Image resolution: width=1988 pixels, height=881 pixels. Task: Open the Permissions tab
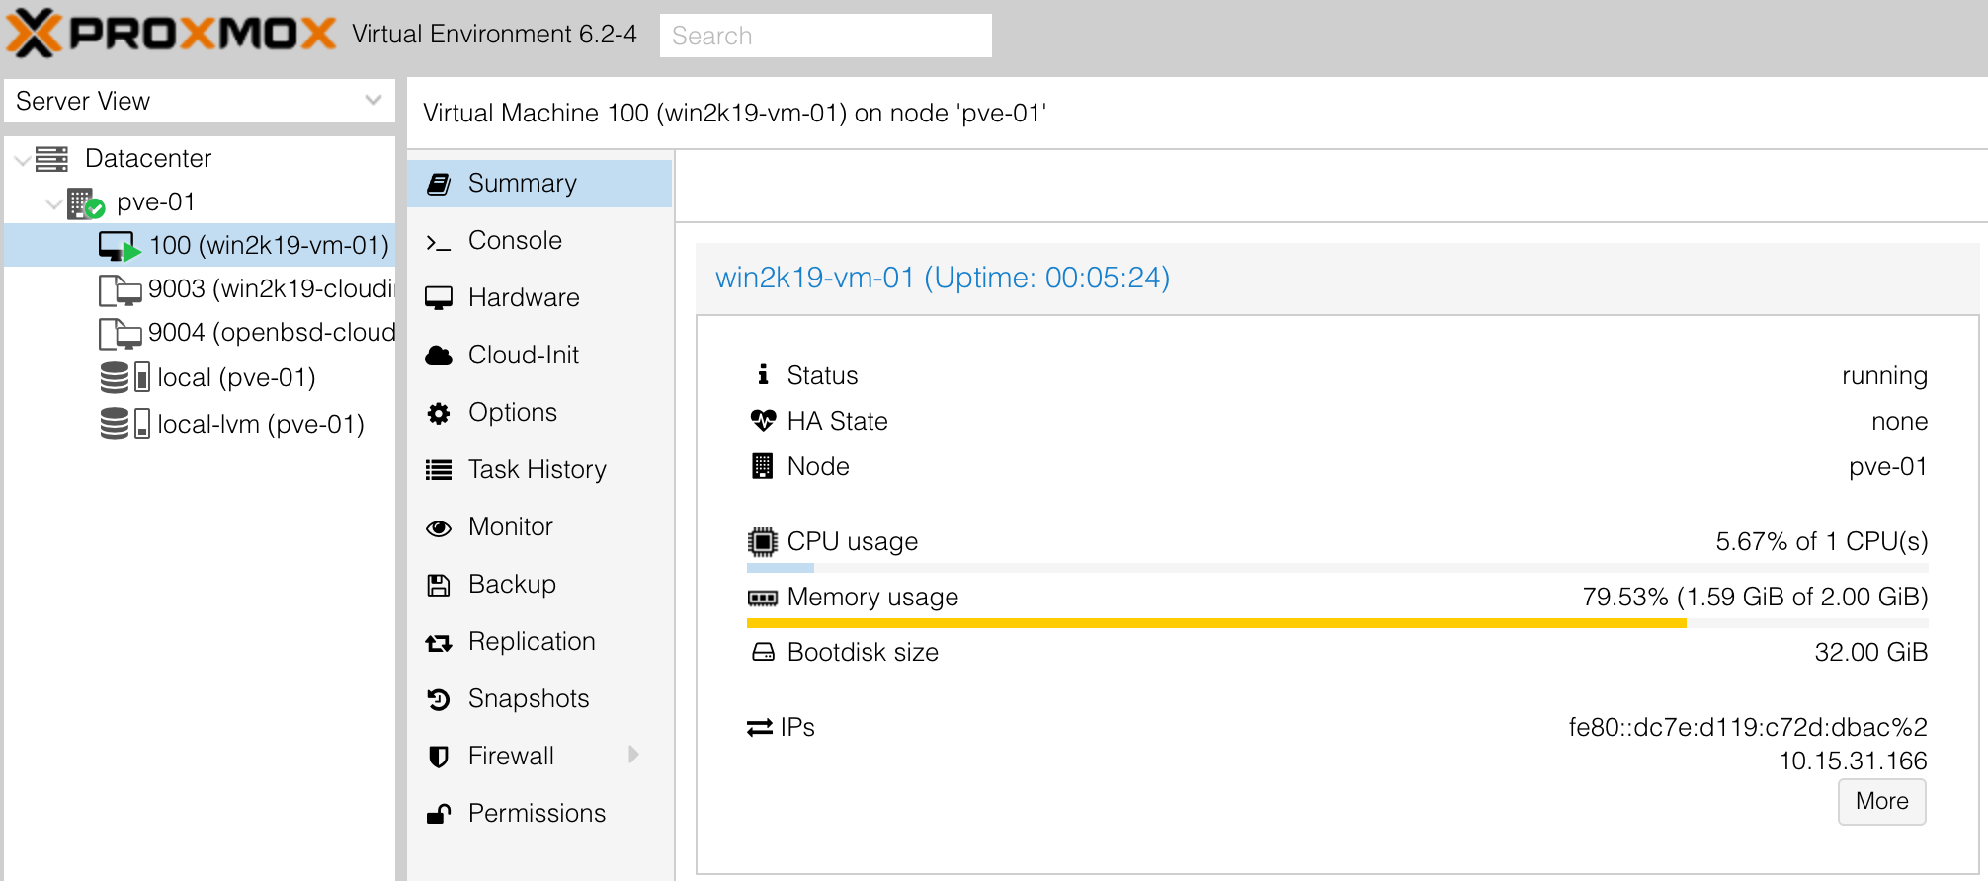point(539,814)
